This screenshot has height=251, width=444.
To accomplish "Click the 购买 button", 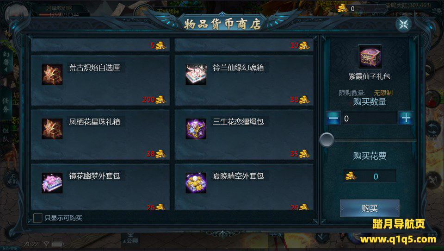I will (370, 208).
